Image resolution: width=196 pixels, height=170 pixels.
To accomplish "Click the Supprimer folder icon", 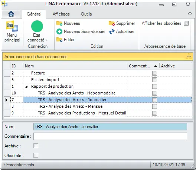I will [x=112, y=23].
